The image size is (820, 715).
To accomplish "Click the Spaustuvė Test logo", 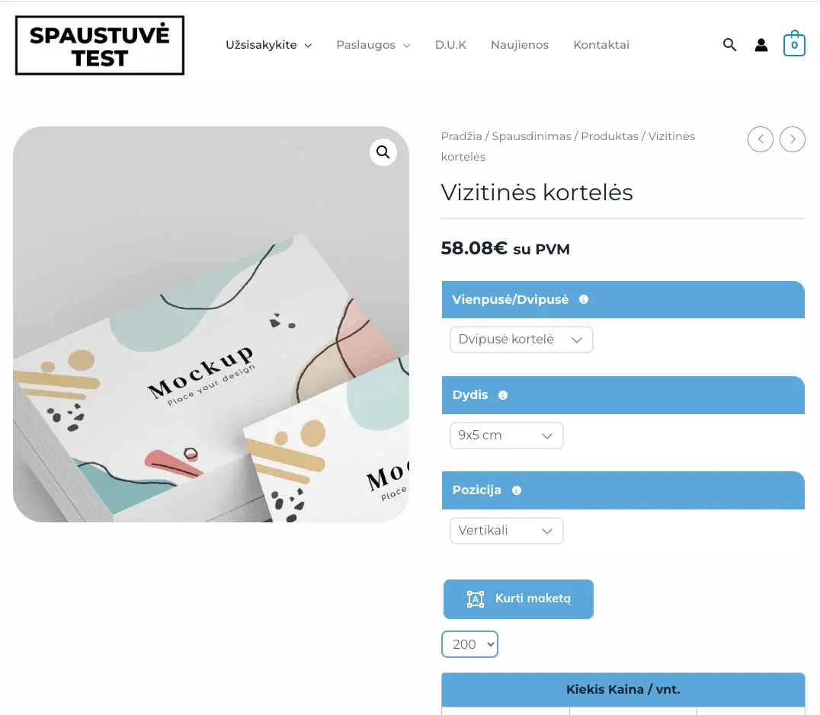I will 100,46.
